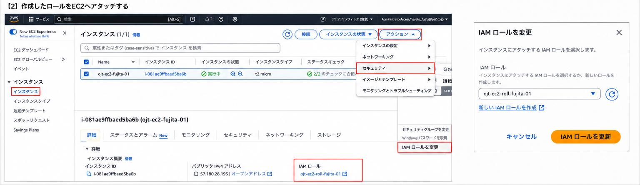Image resolution: width=640 pixels, height=185 pixels.
Task: Expand インスタンスの設定 submenu
Action: tap(395, 45)
